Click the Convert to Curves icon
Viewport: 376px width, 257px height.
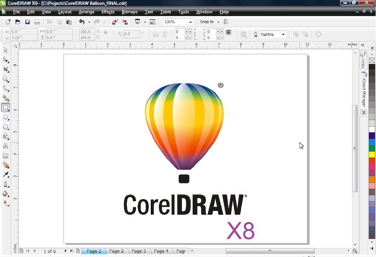pos(318,34)
